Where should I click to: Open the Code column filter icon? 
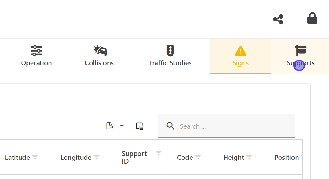click(198, 157)
